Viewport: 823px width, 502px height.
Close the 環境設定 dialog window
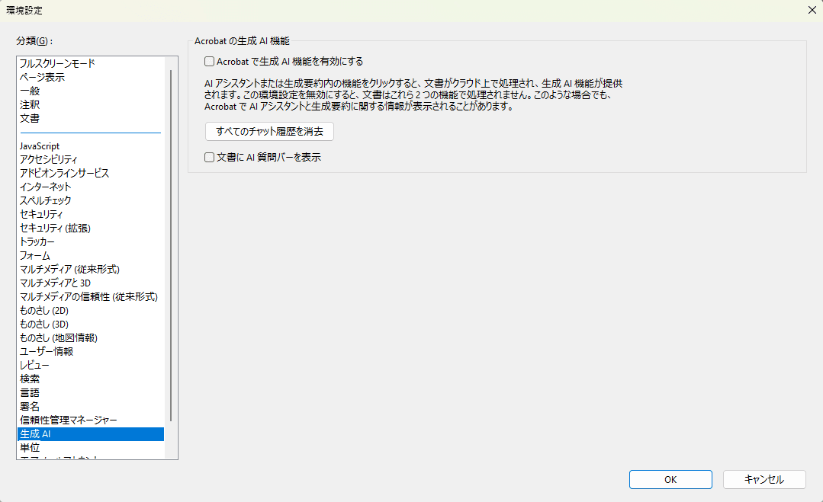tap(812, 10)
